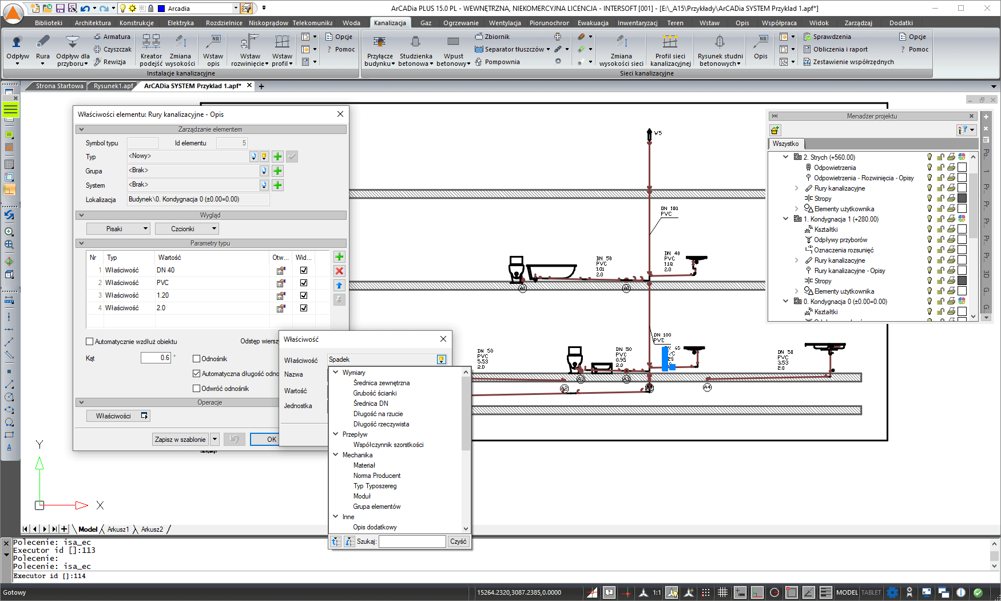Screen dimensions: 1001x601
Task: Click Przyłącze budynku icon
Action: [x=380, y=42]
